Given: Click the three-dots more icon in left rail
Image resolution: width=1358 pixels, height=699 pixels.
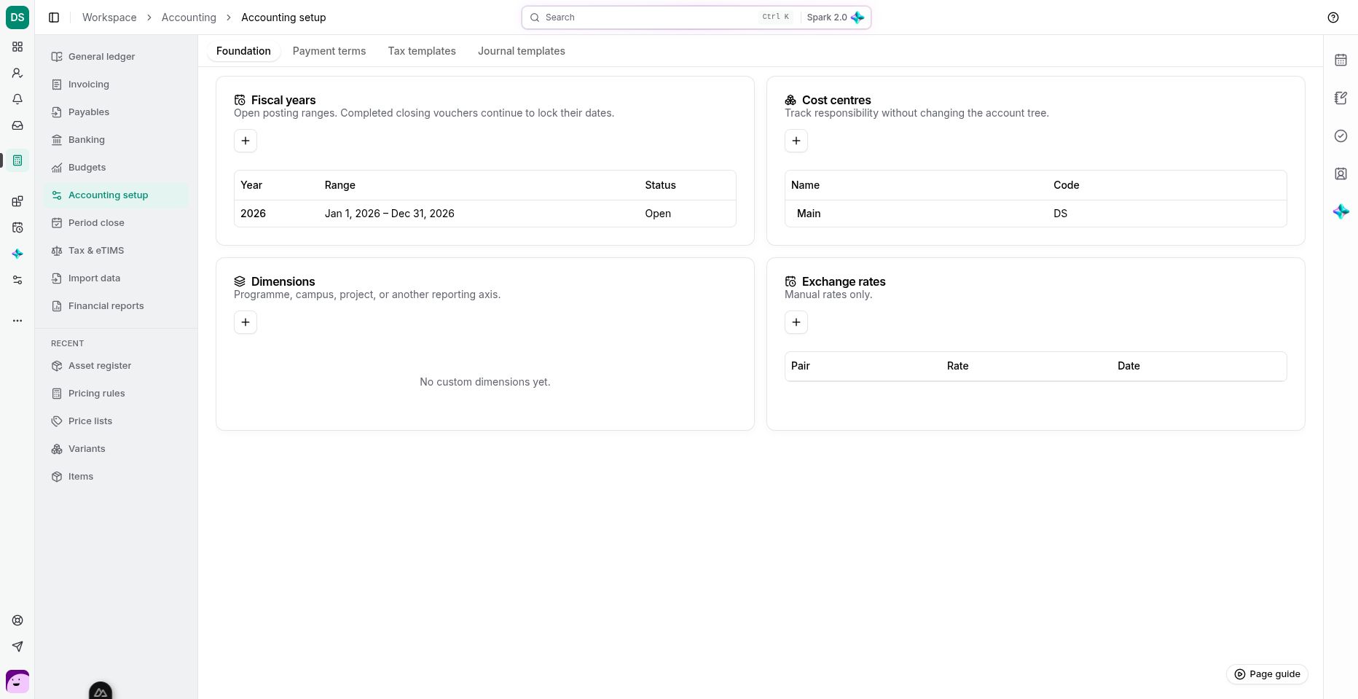Looking at the screenshot, I should click(x=17, y=321).
